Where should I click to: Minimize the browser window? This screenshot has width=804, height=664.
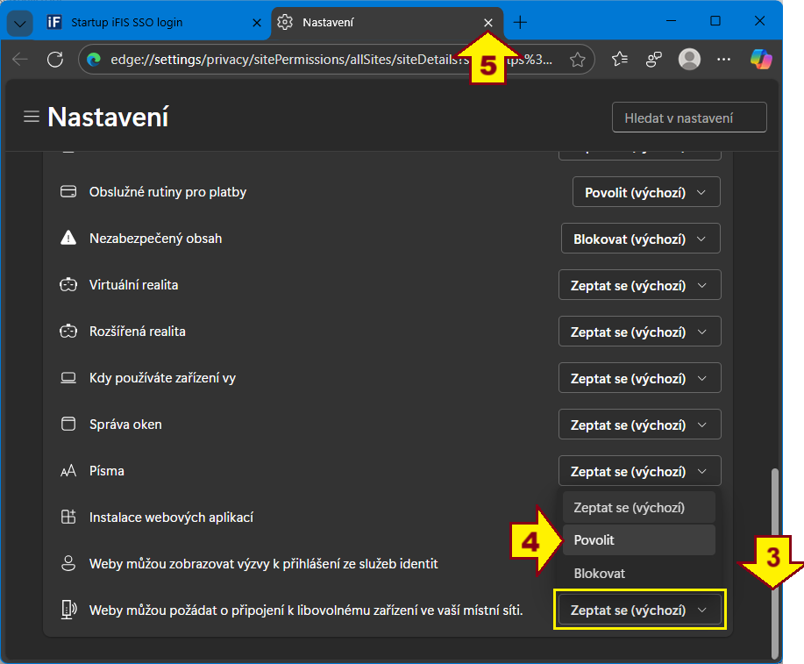tap(671, 21)
